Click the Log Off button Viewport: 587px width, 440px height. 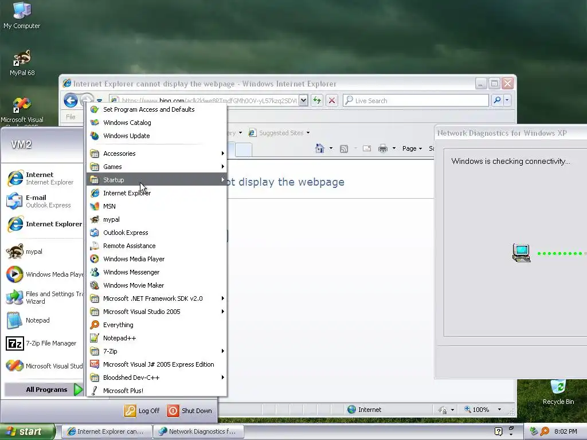pyautogui.click(x=142, y=410)
